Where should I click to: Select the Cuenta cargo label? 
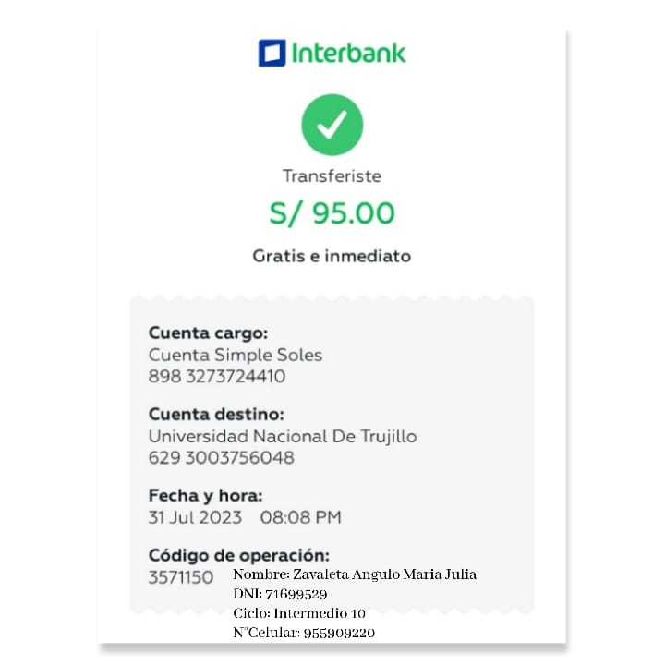point(208,332)
